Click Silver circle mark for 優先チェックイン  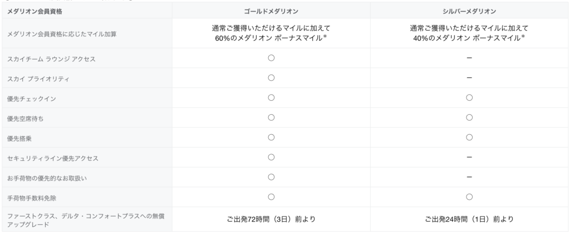tap(469, 97)
